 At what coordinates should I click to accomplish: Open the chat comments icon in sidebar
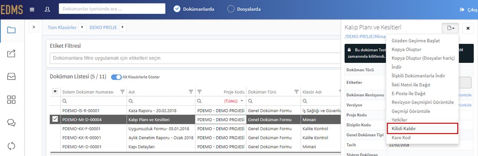click(11, 122)
